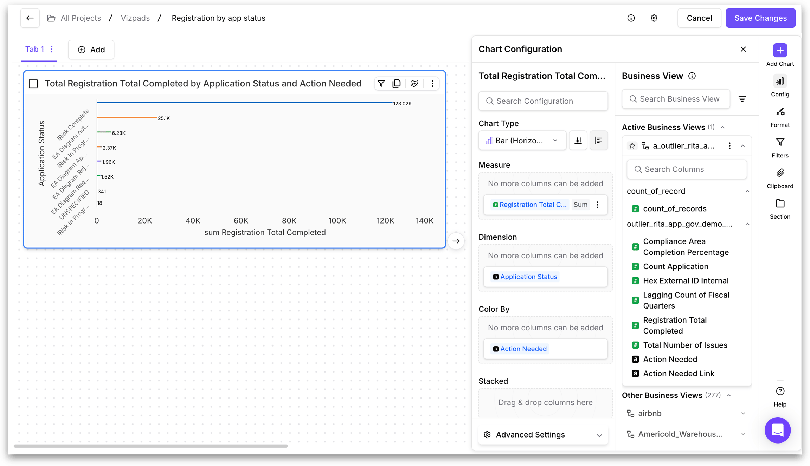This screenshot has height=466, width=810.
Task: Collapse the a_outlier_rita_a business view
Action: point(743,146)
